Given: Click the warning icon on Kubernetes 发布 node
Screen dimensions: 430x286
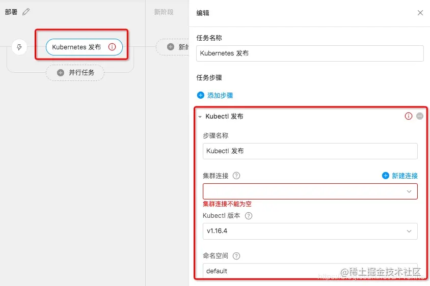Looking at the screenshot, I should point(112,47).
